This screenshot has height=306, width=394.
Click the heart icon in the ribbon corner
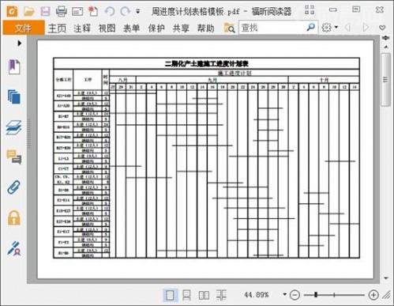tap(382, 28)
